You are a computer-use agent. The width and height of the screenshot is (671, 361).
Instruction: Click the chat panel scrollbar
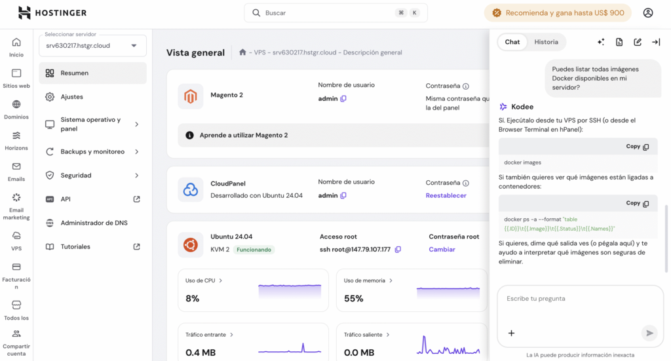(x=666, y=238)
